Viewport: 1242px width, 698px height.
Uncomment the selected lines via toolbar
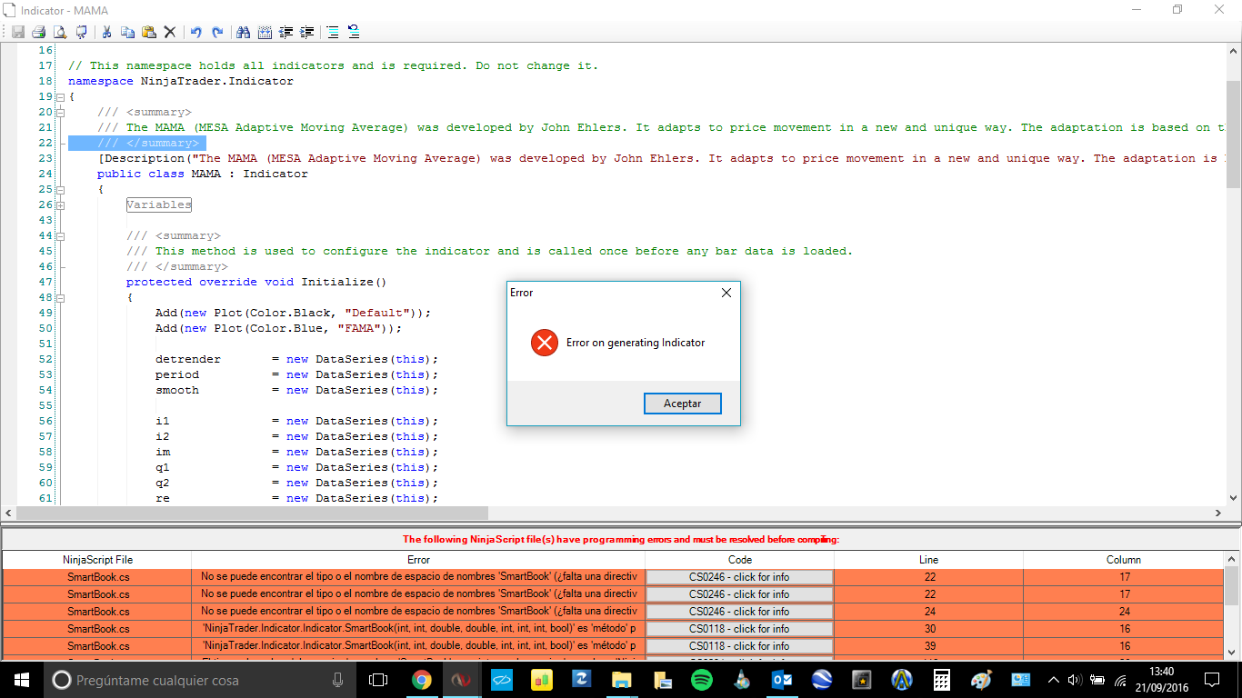[x=354, y=32]
